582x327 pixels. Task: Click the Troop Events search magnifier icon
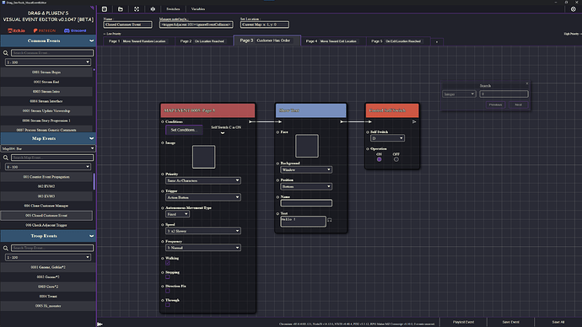[6, 248]
